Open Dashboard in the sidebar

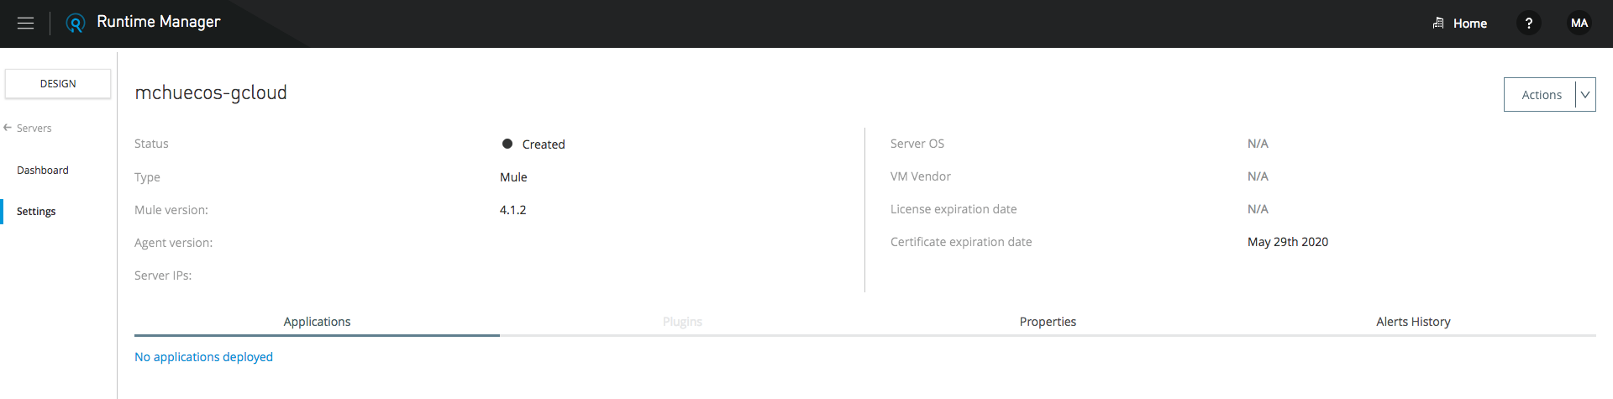point(43,170)
